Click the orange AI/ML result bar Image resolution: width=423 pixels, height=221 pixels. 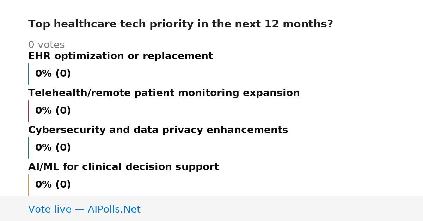tap(28, 185)
